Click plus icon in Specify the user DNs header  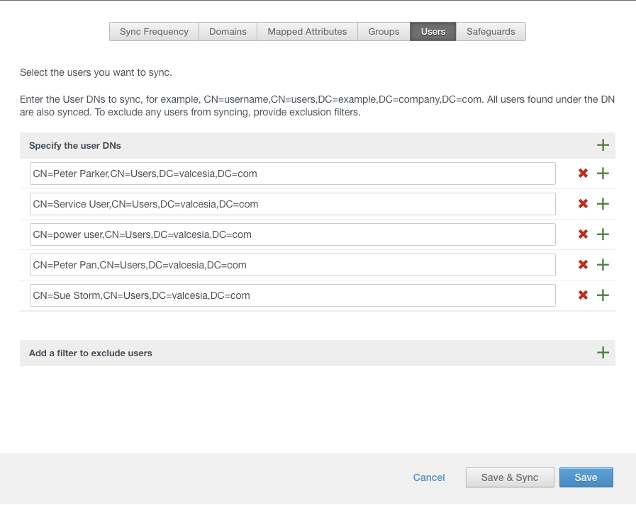tap(603, 145)
